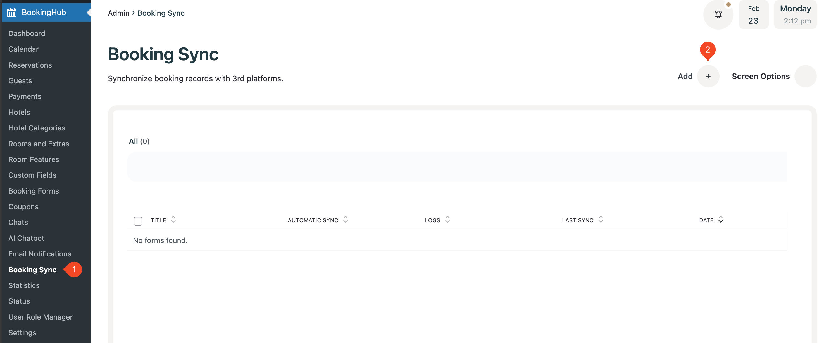
Task: Click the BookingHub calendar logo icon
Action: [12, 13]
